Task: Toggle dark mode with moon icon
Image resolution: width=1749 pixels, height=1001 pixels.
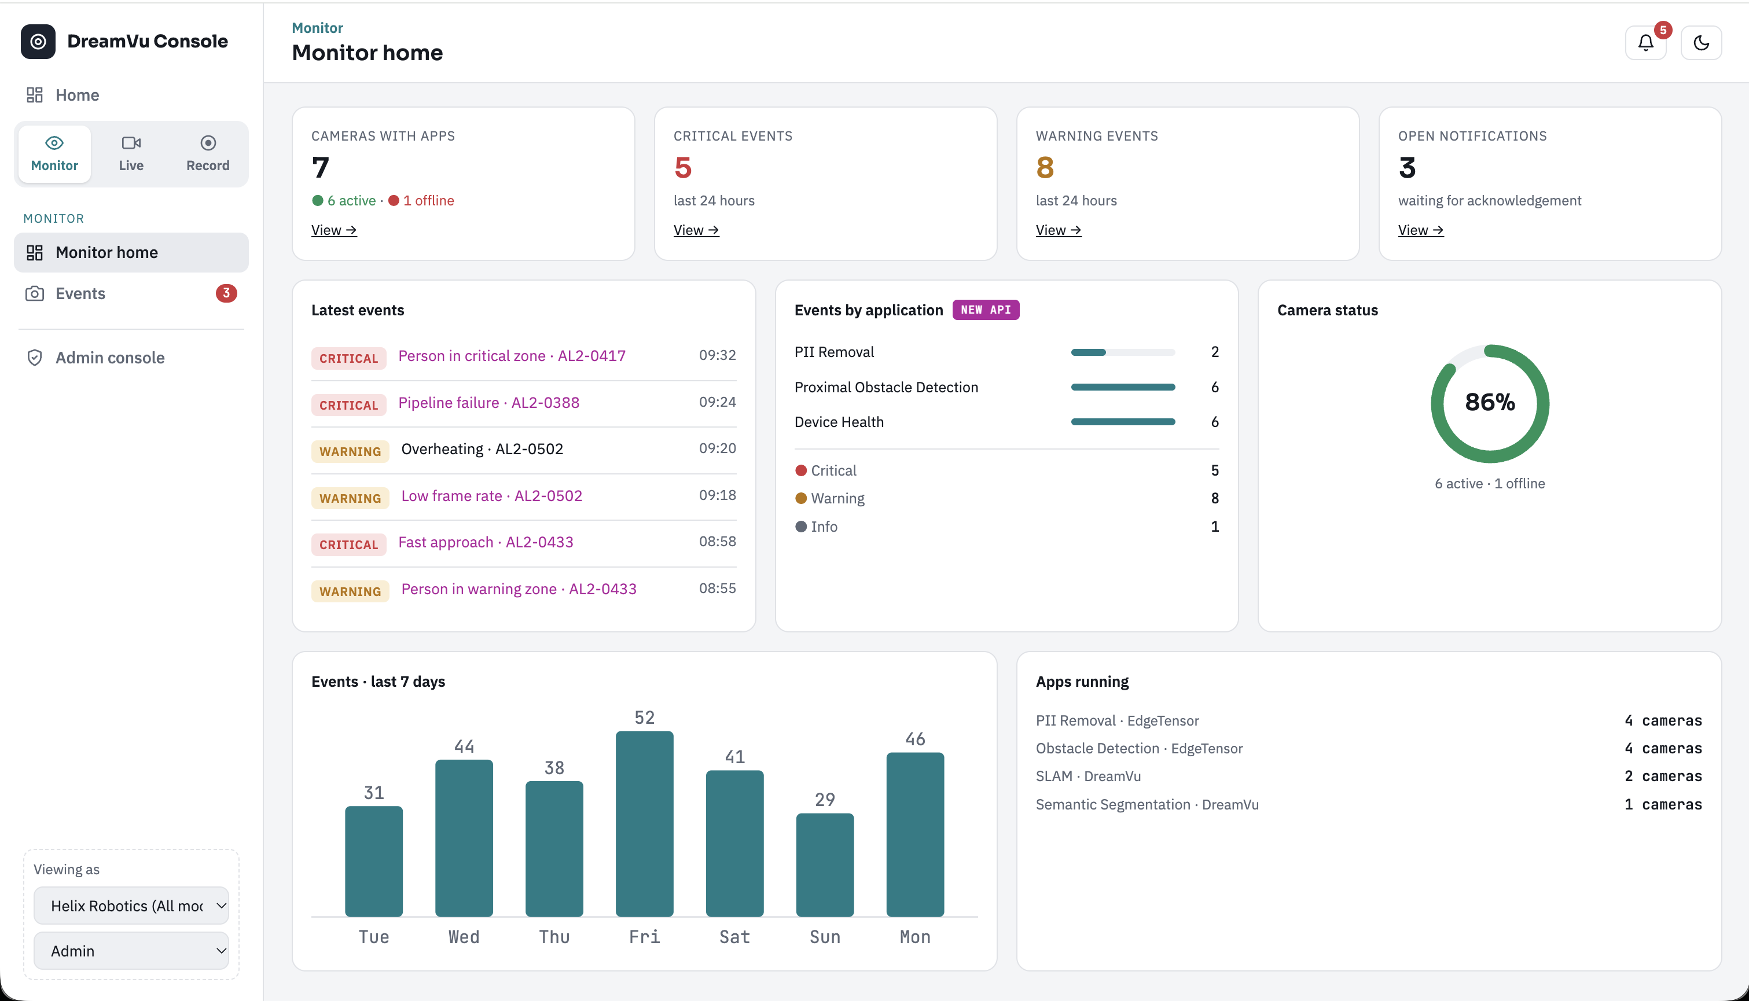Action: [x=1701, y=43]
